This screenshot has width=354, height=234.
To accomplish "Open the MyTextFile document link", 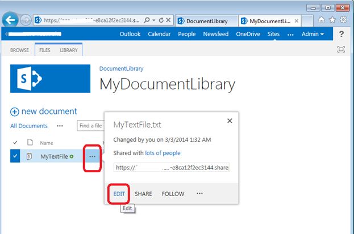I will click(54, 156).
